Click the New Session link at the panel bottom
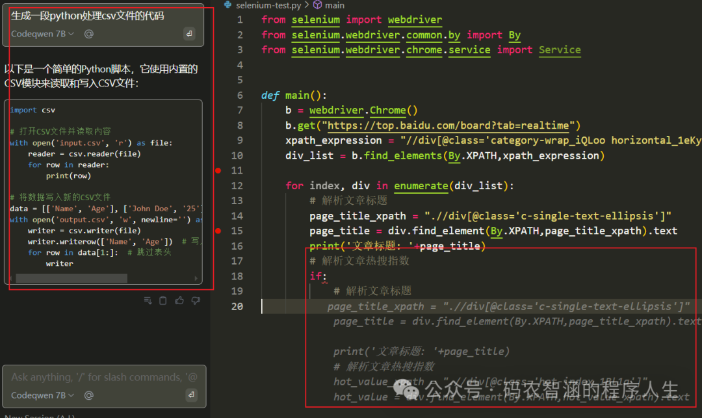Image resolution: width=702 pixels, height=418 pixels. 40,415
